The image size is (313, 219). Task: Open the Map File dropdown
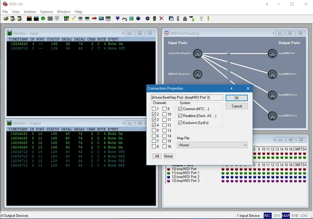click(212, 145)
